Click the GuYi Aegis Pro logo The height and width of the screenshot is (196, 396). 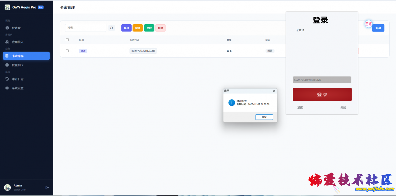(x=7, y=7)
